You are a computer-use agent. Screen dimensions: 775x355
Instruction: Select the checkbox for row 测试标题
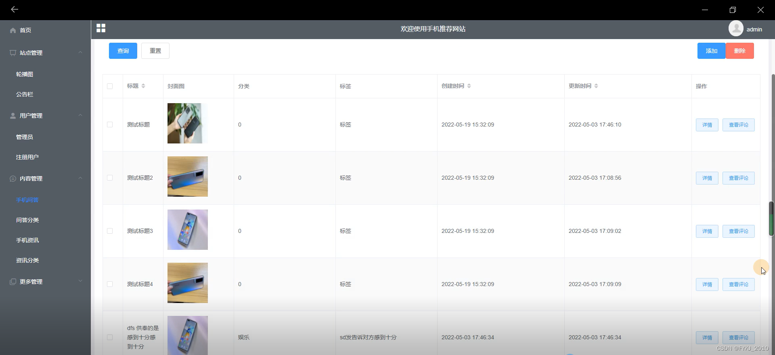(110, 125)
